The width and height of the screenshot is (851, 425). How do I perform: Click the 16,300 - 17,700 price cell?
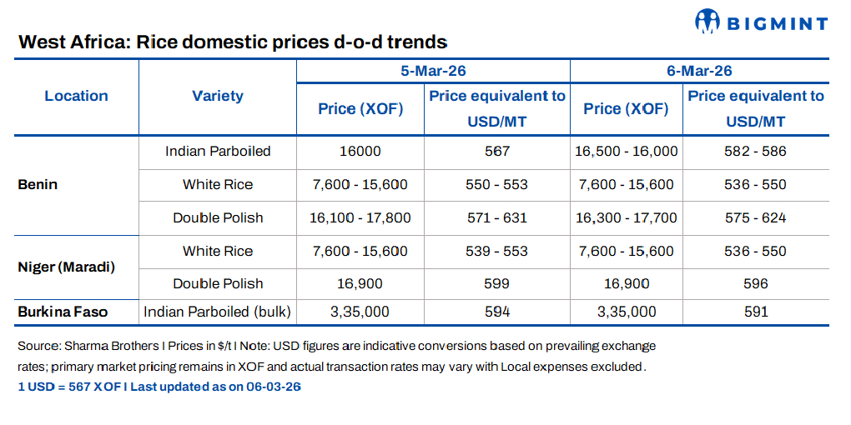click(626, 217)
